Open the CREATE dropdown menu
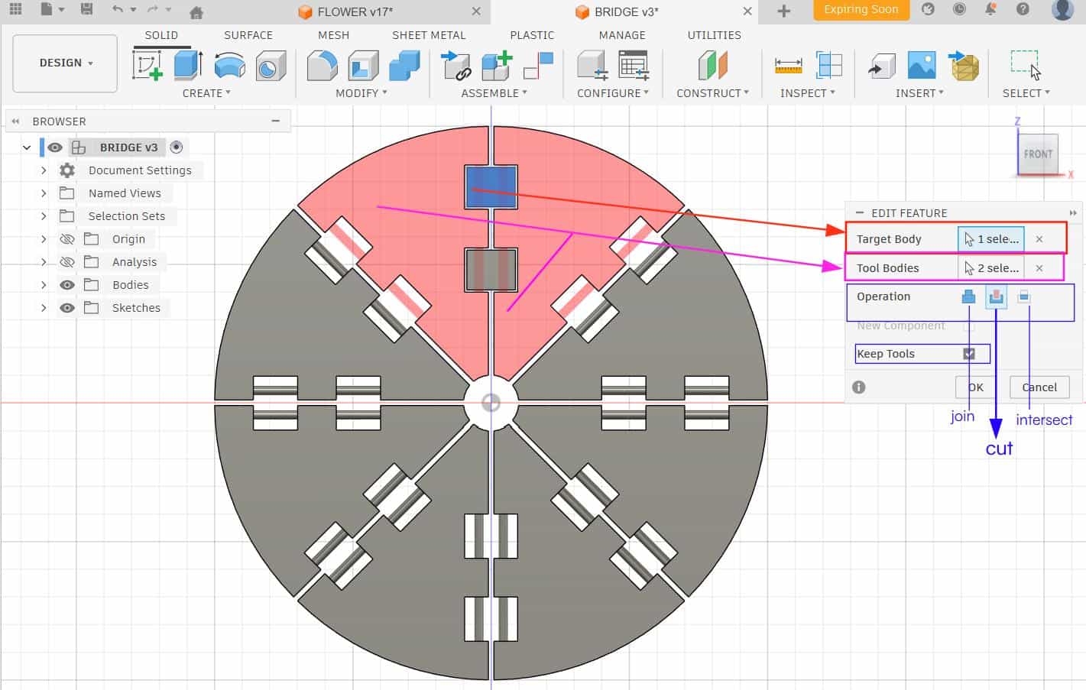This screenshot has height=690, width=1086. pyautogui.click(x=206, y=93)
